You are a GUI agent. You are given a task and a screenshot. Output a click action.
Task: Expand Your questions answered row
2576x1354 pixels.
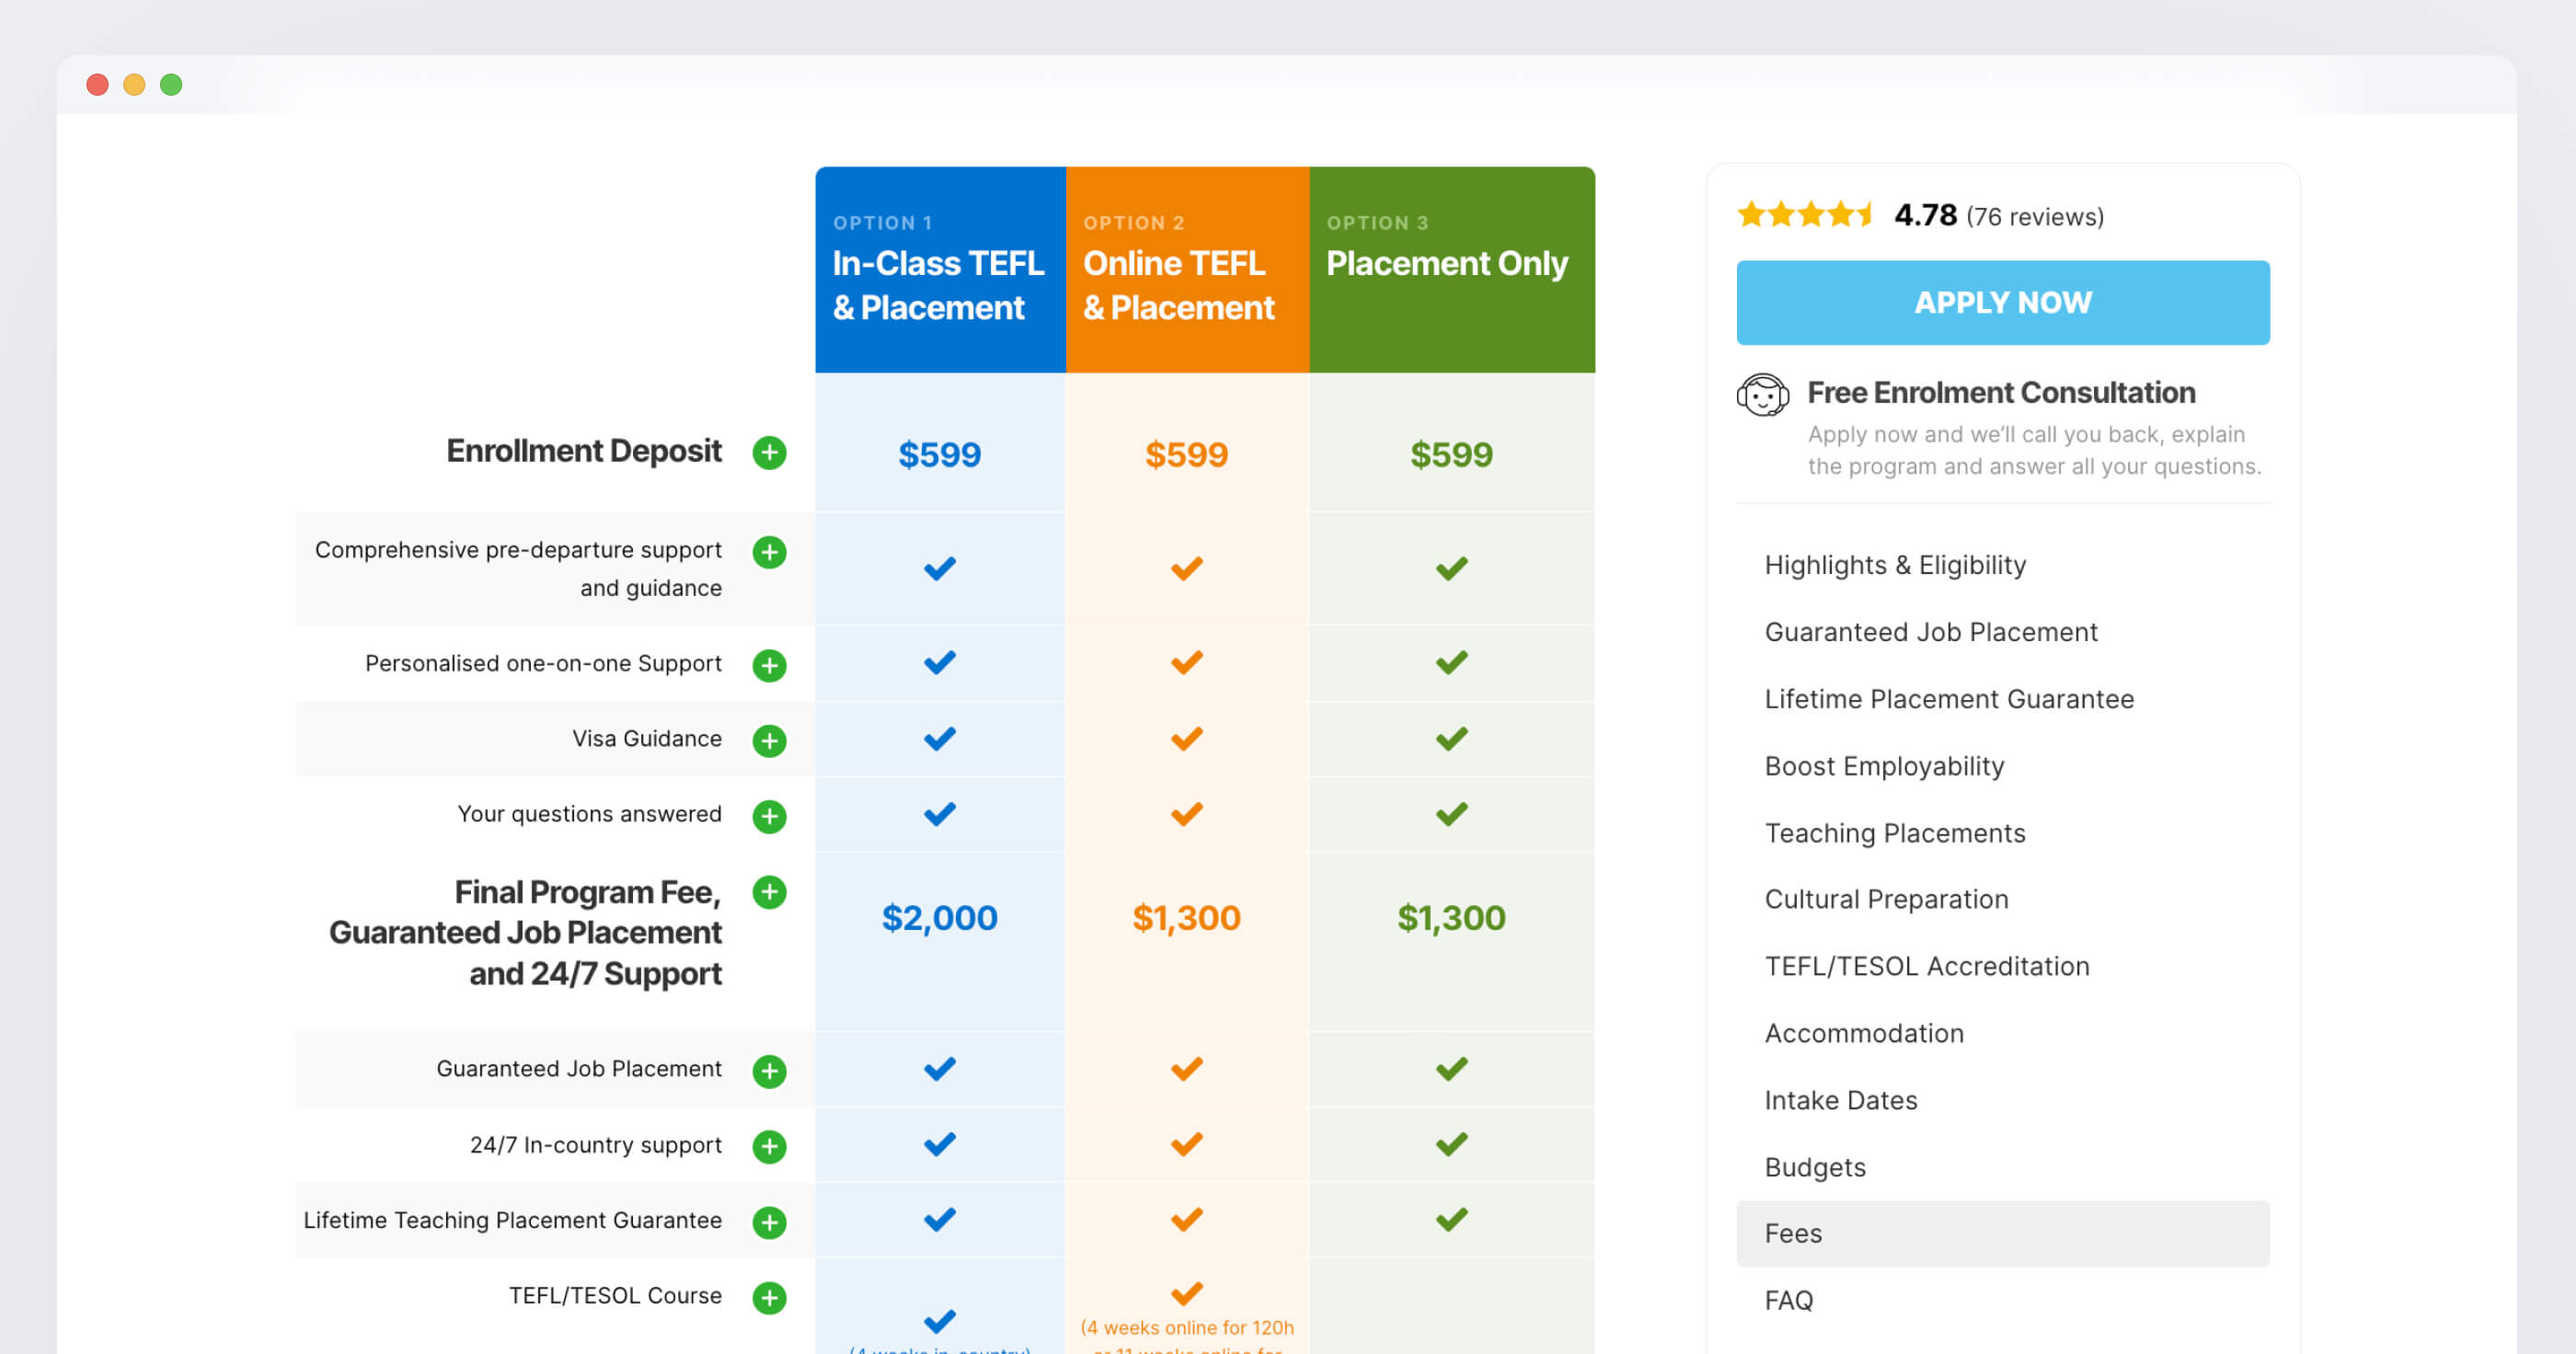click(769, 816)
